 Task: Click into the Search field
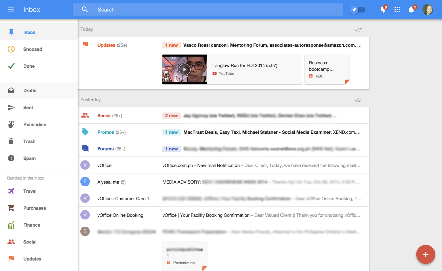point(208,9)
